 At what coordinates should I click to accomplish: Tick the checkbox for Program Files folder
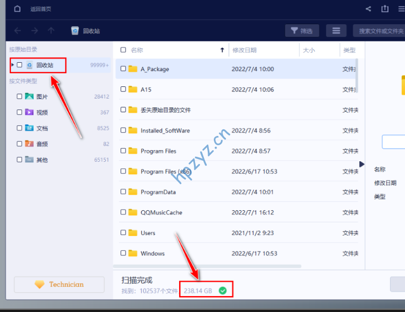click(x=123, y=151)
